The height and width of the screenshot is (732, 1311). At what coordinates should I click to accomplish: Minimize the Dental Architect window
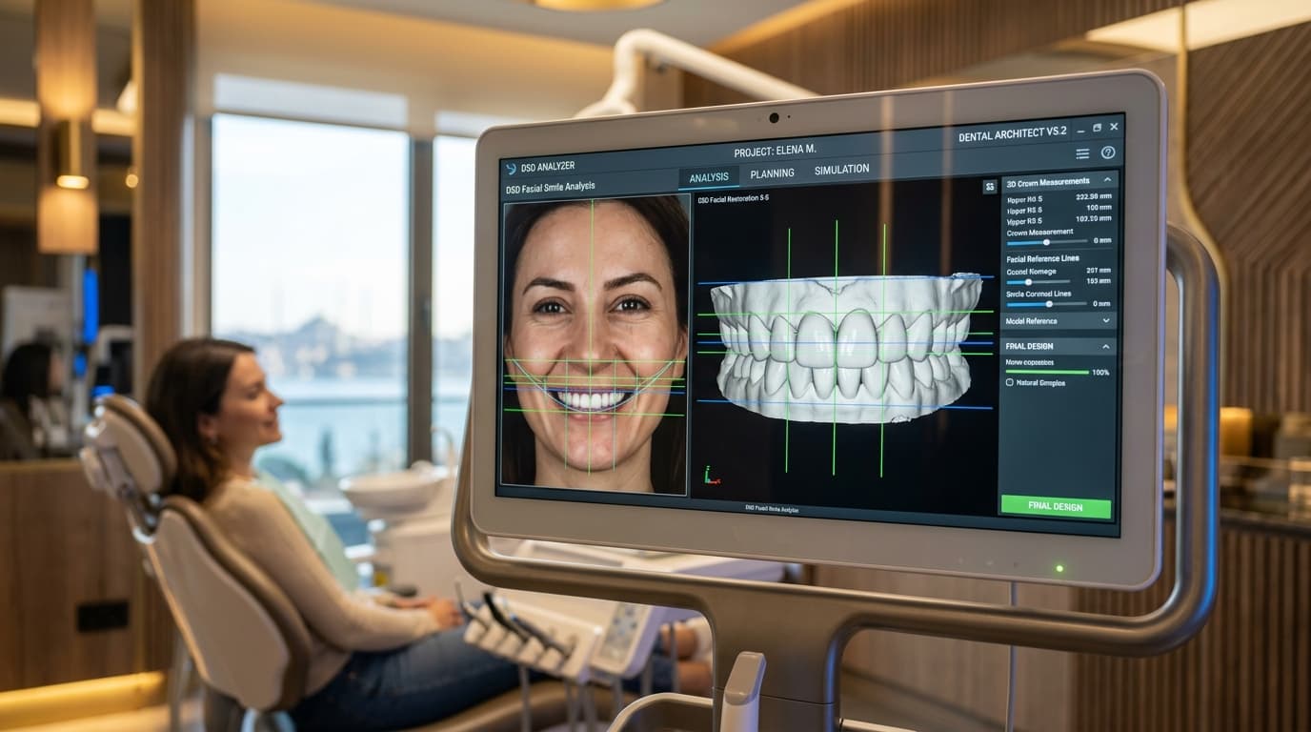pos(1079,130)
